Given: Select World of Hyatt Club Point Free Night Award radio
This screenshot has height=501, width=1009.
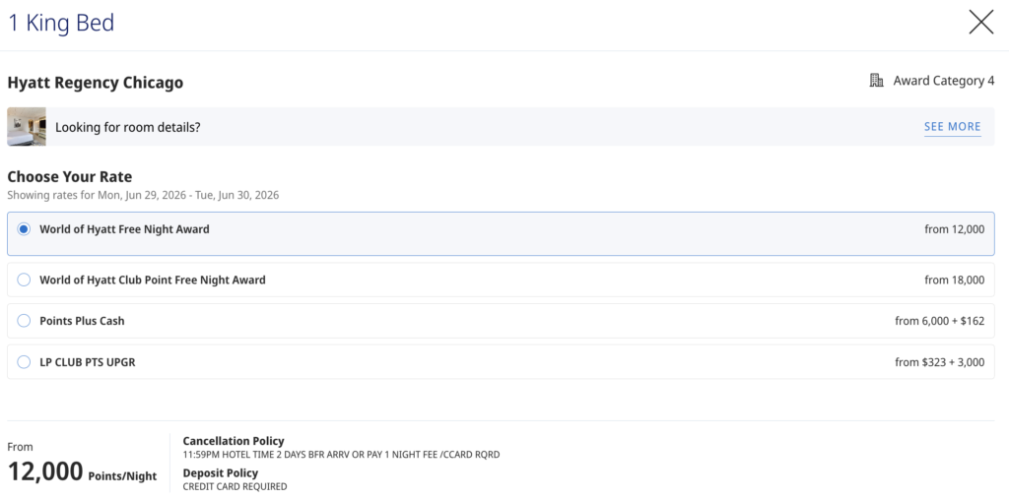Looking at the screenshot, I should 24,280.
